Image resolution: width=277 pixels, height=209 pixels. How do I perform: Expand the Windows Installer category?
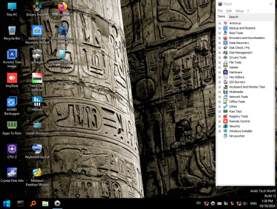(219, 131)
